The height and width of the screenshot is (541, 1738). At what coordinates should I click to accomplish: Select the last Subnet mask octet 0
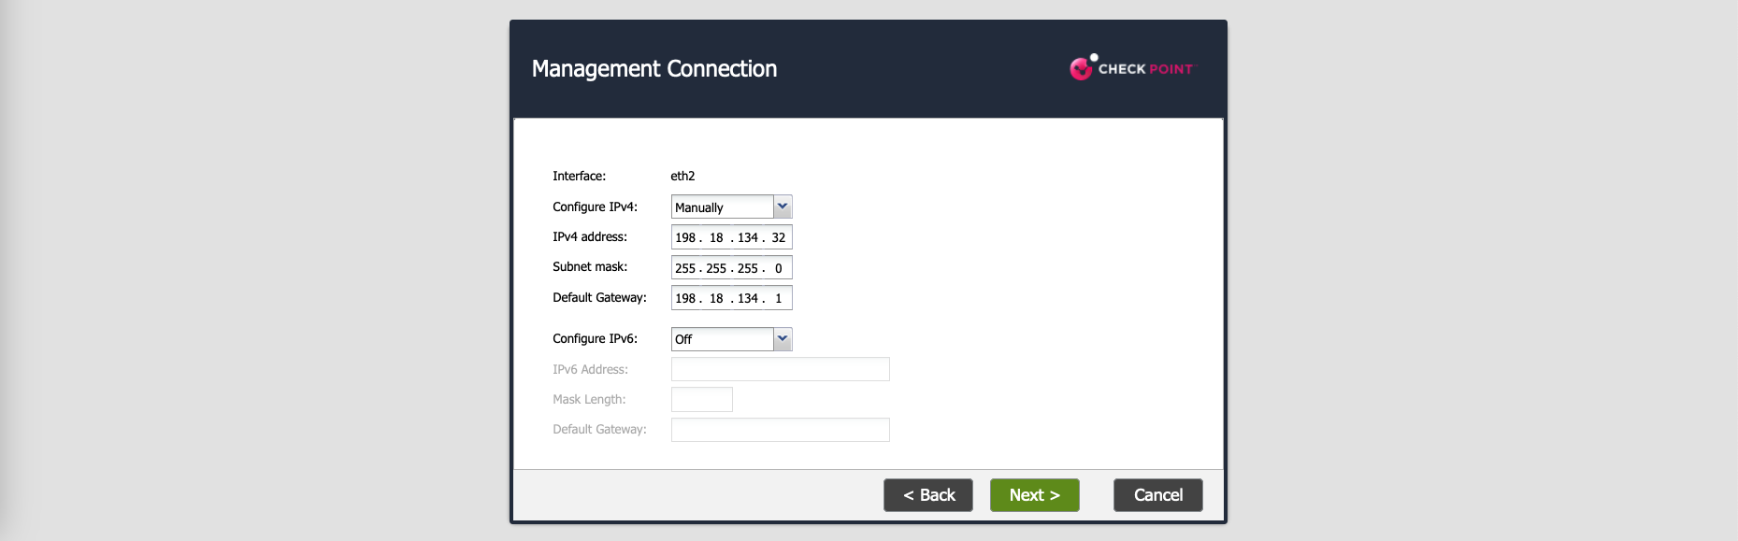pyautogui.click(x=778, y=268)
